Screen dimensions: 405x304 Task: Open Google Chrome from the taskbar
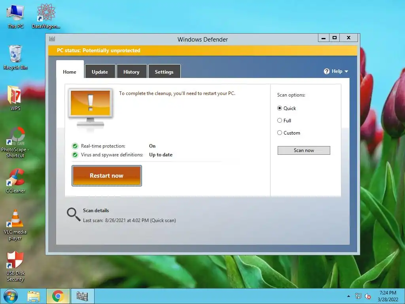click(x=58, y=296)
